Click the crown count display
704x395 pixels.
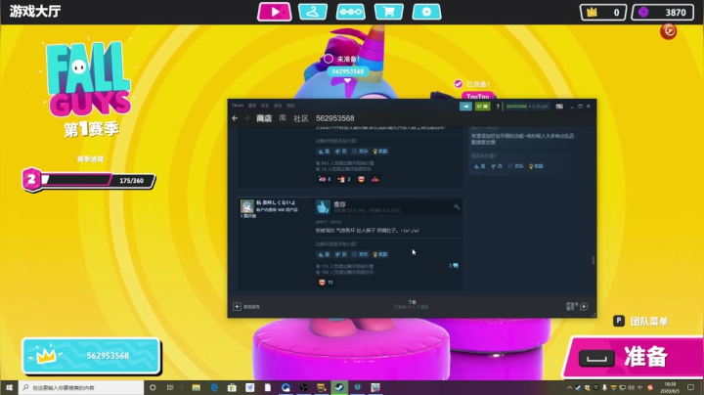click(603, 12)
